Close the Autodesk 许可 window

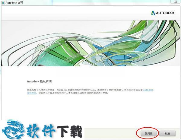[x=176, y=2]
